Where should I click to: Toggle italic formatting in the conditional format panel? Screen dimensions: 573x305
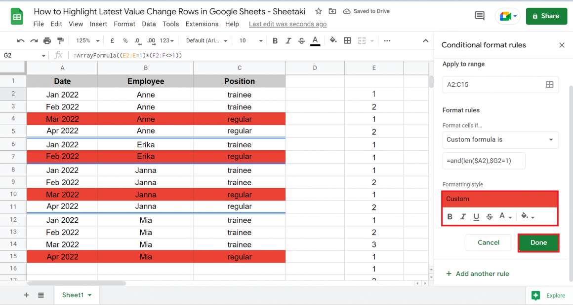tap(463, 216)
